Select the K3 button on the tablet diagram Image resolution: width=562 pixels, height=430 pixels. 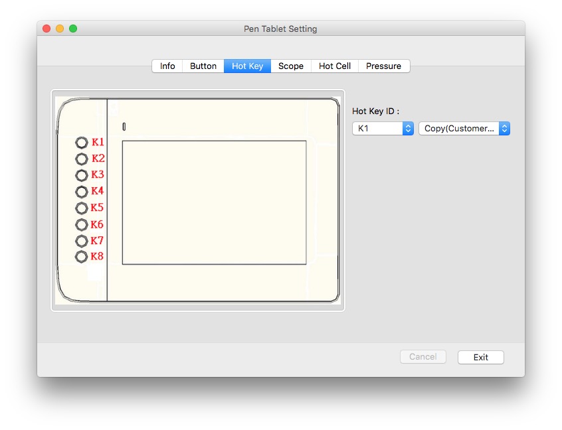(82, 175)
